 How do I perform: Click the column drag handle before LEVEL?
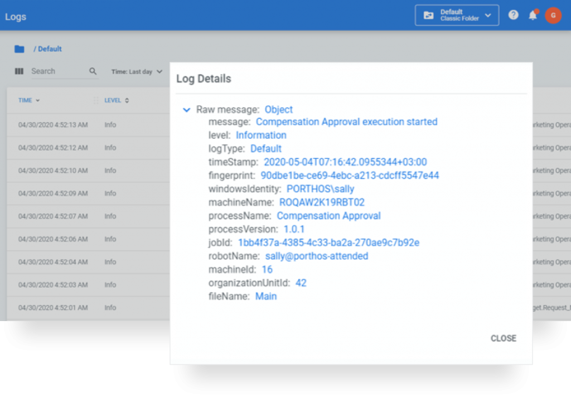pyautogui.click(x=96, y=100)
